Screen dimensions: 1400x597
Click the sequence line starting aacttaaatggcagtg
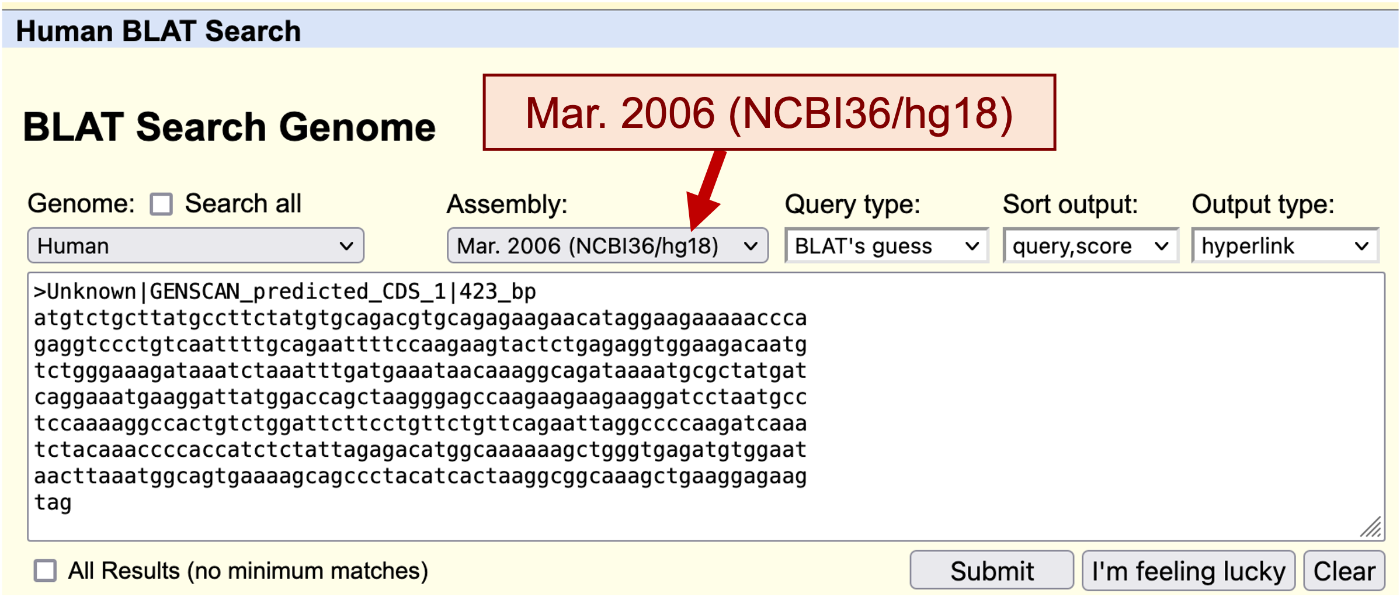(421, 476)
